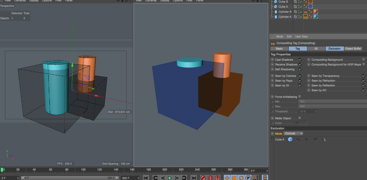Click the teal material tag on Cylinder A
This screenshot has height=180, width=367.
(x=315, y=17)
